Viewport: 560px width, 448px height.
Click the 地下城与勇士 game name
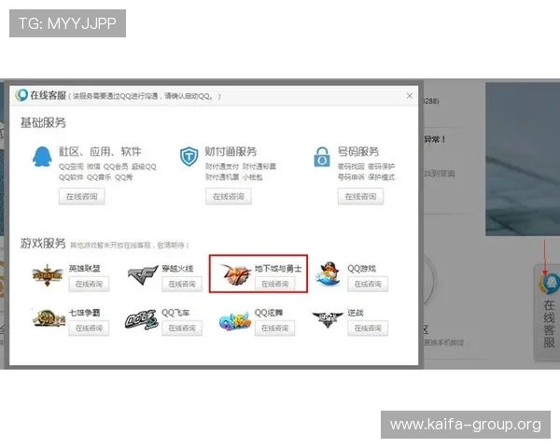tap(278, 268)
